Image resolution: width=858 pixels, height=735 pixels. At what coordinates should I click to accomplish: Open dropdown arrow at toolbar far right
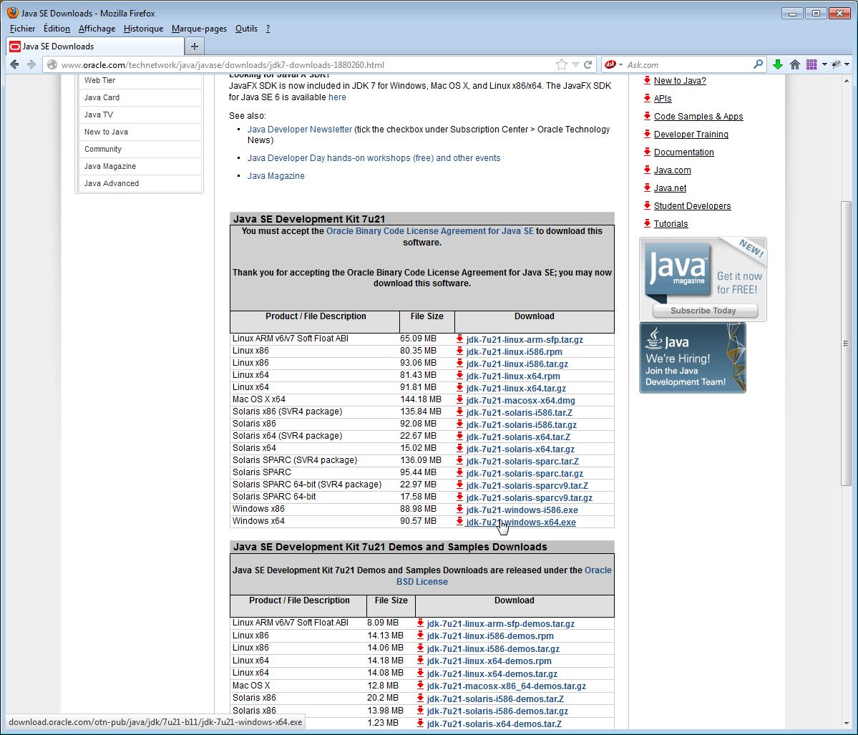point(847,64)
